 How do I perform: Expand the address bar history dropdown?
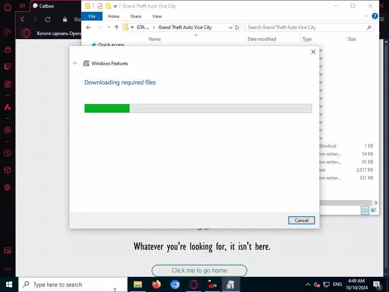tap(230, 27)
